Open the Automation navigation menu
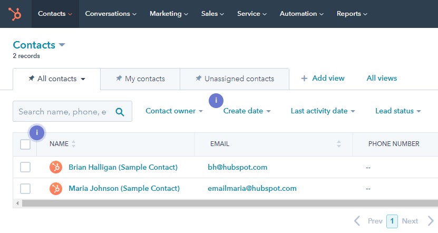 tap(301, 14)
